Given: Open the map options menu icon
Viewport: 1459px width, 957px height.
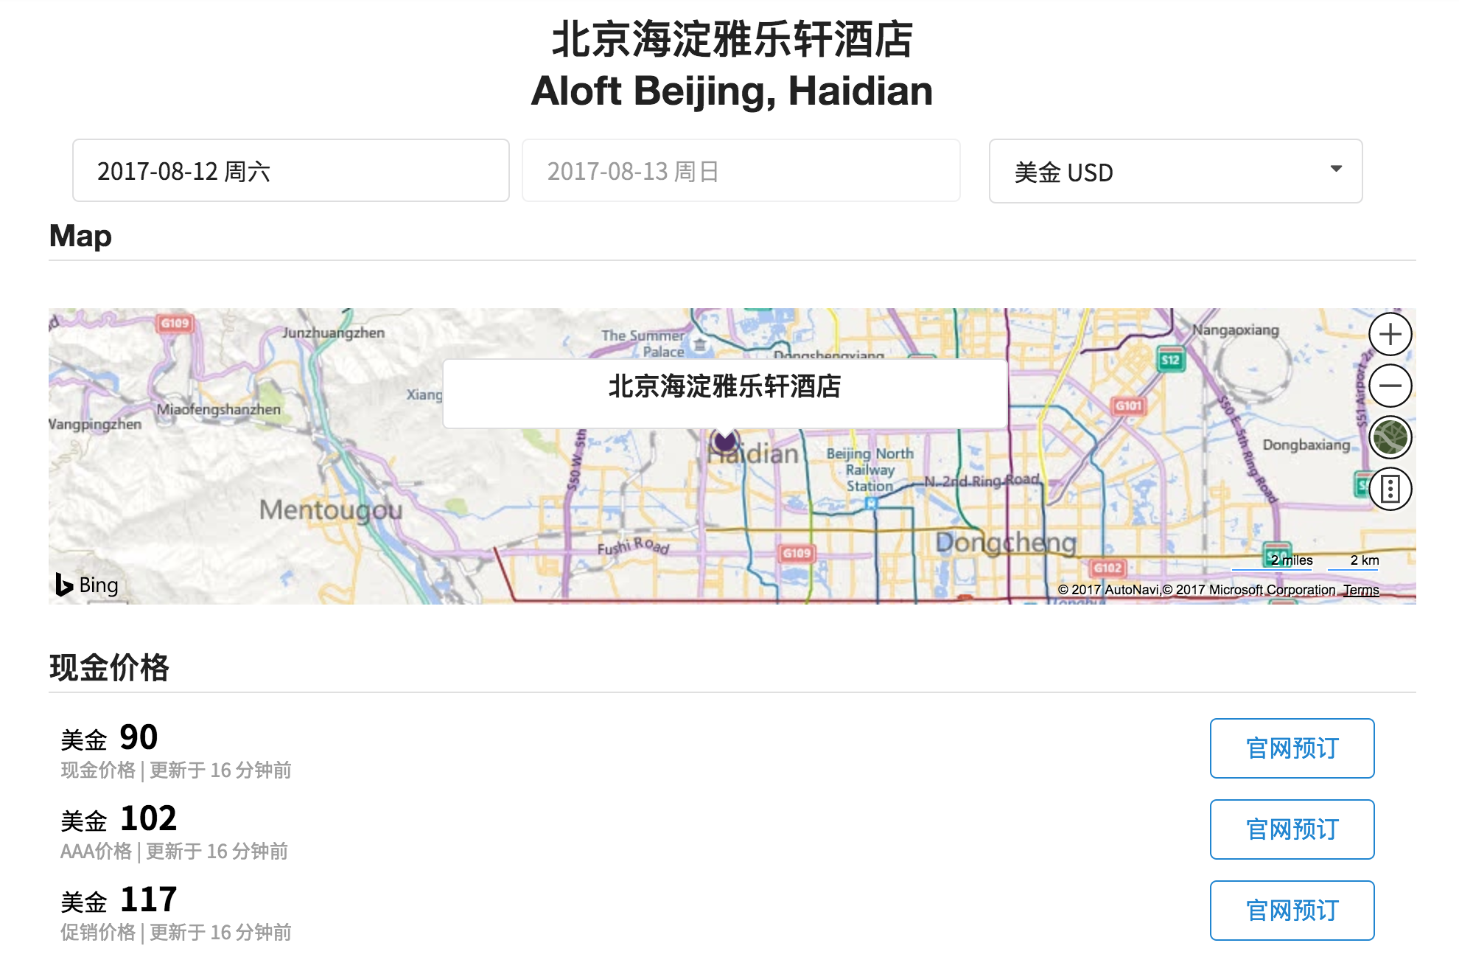Looking at the screenshot, I should pyautogui.click(x=1390, y=489).
